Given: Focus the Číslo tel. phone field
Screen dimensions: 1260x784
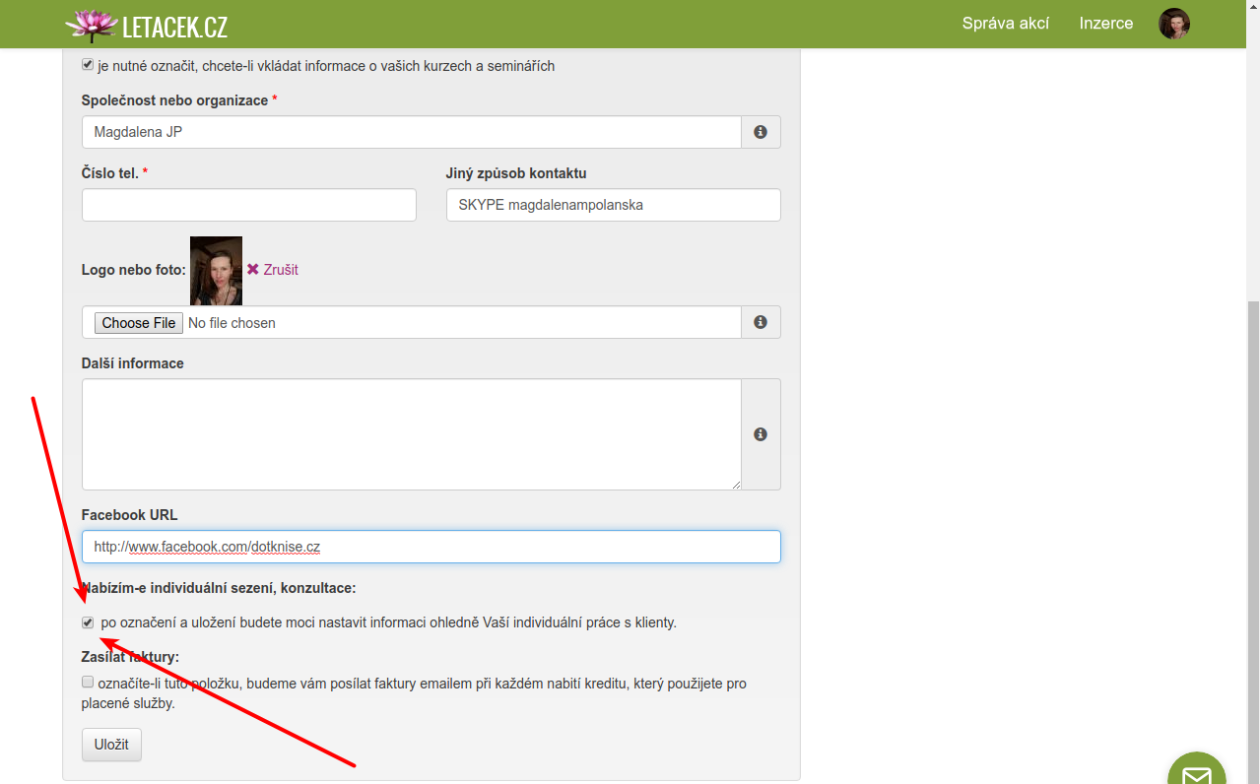Looking at the screenshot, I should [248, 205].
